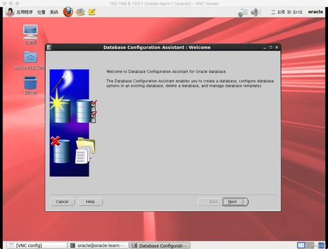Select the Database Configuration taskbar item
This screenshot has width=328, height=249.
pyautogui.click(x=160, y=246)
